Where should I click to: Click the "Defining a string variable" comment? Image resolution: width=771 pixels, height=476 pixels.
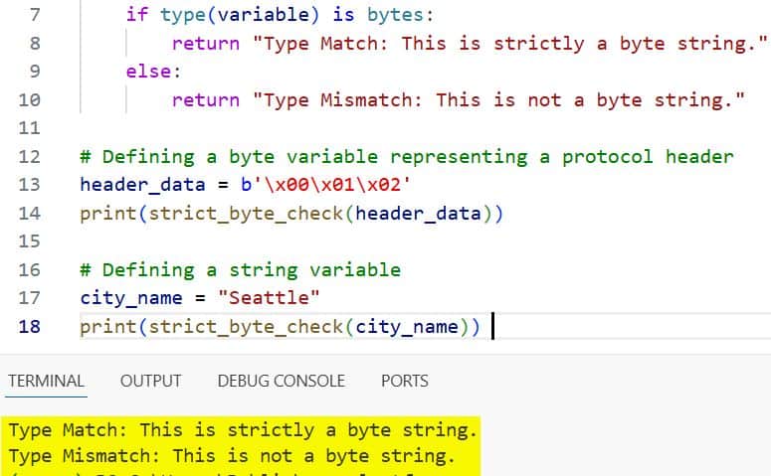240,269
